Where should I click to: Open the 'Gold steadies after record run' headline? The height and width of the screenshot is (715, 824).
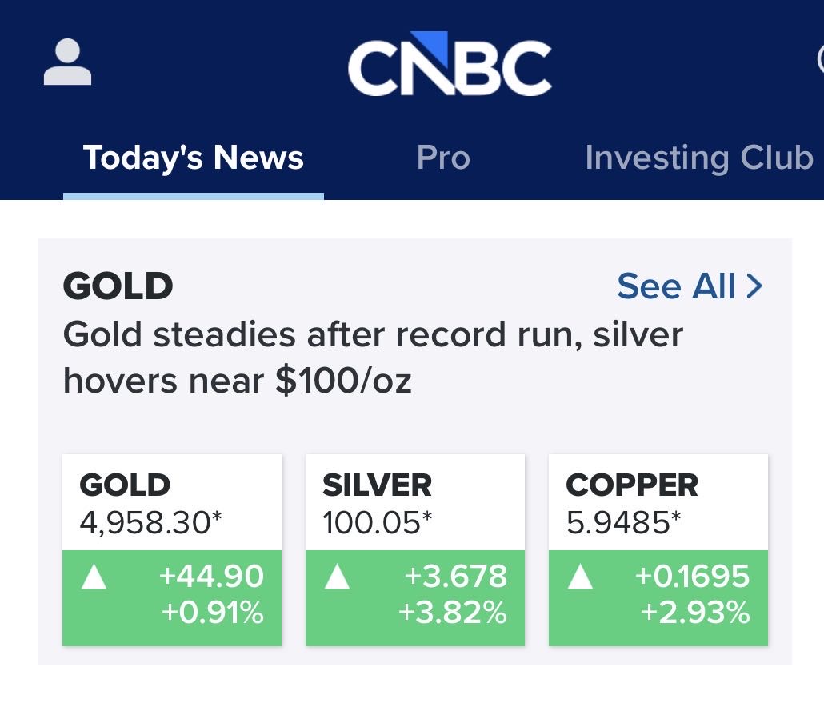(373, 357)
